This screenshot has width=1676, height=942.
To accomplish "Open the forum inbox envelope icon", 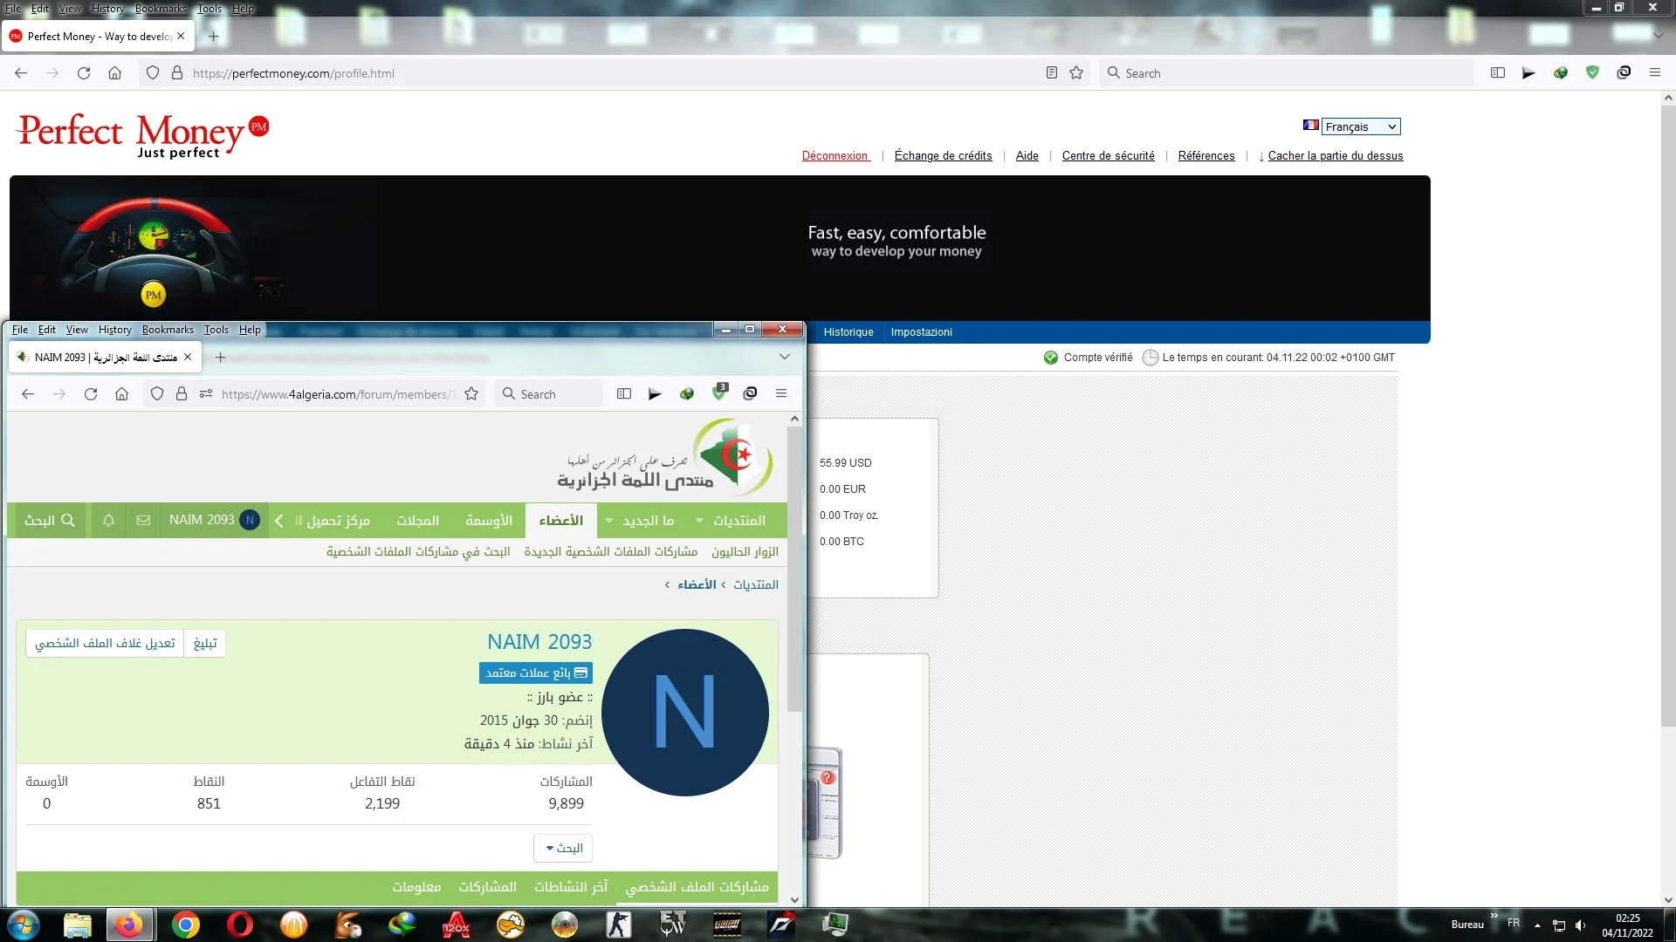I will tap(143, 521).
